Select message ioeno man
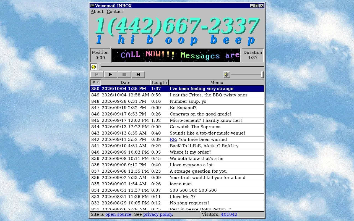This screenshot has width=354, height=221. (177, 184)
